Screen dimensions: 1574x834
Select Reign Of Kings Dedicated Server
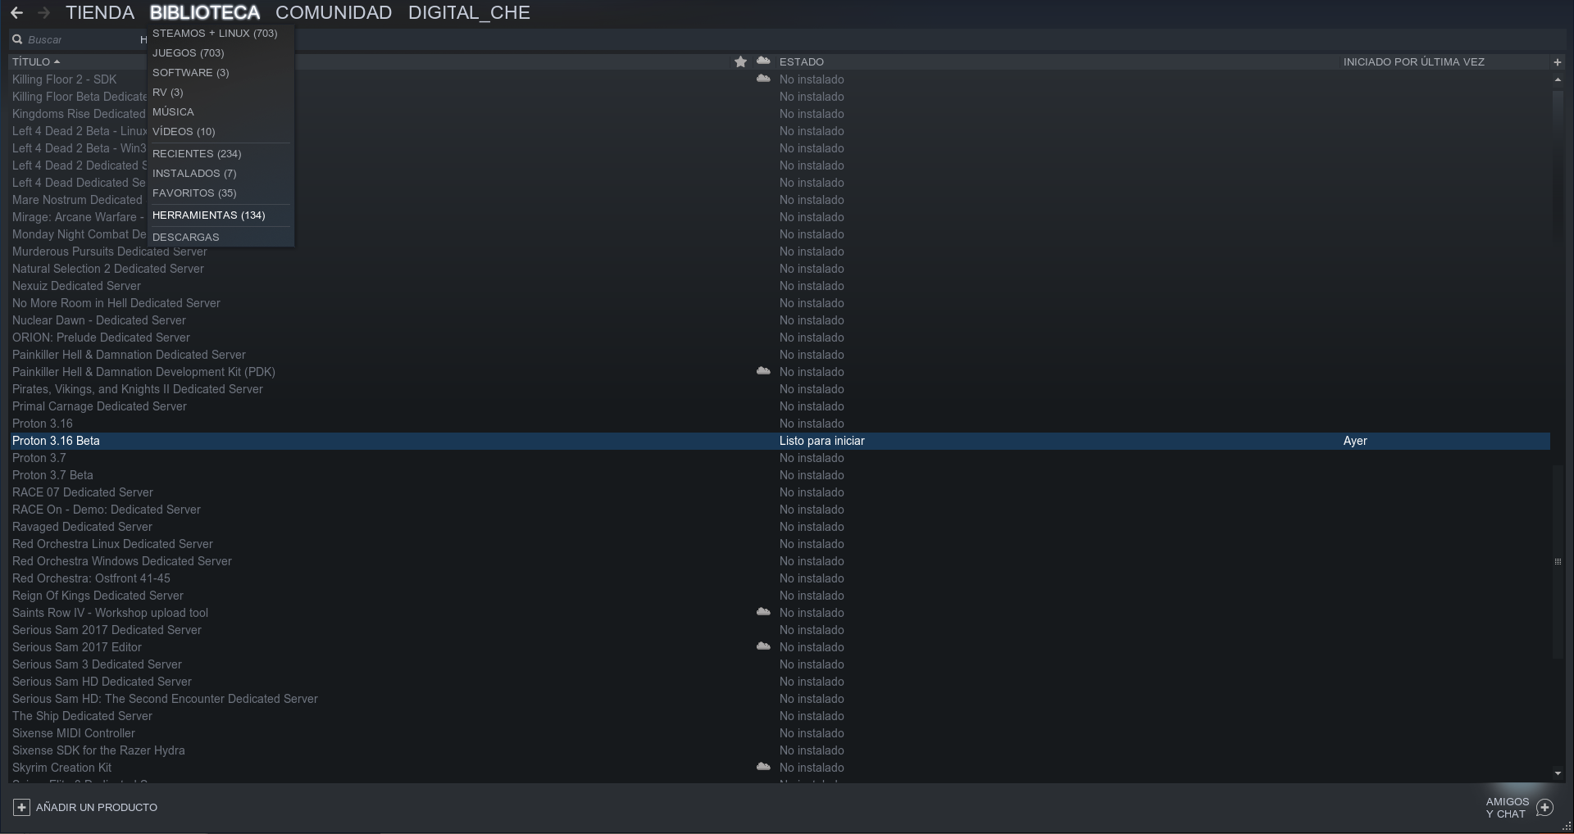[x=98, y=596]
